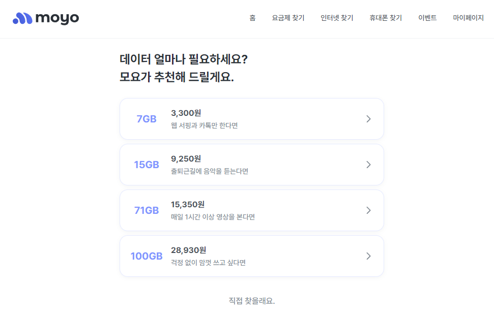Open 요금제 찾기 menu item
This screenshot has height=317, width=494.
coord(288,17)
